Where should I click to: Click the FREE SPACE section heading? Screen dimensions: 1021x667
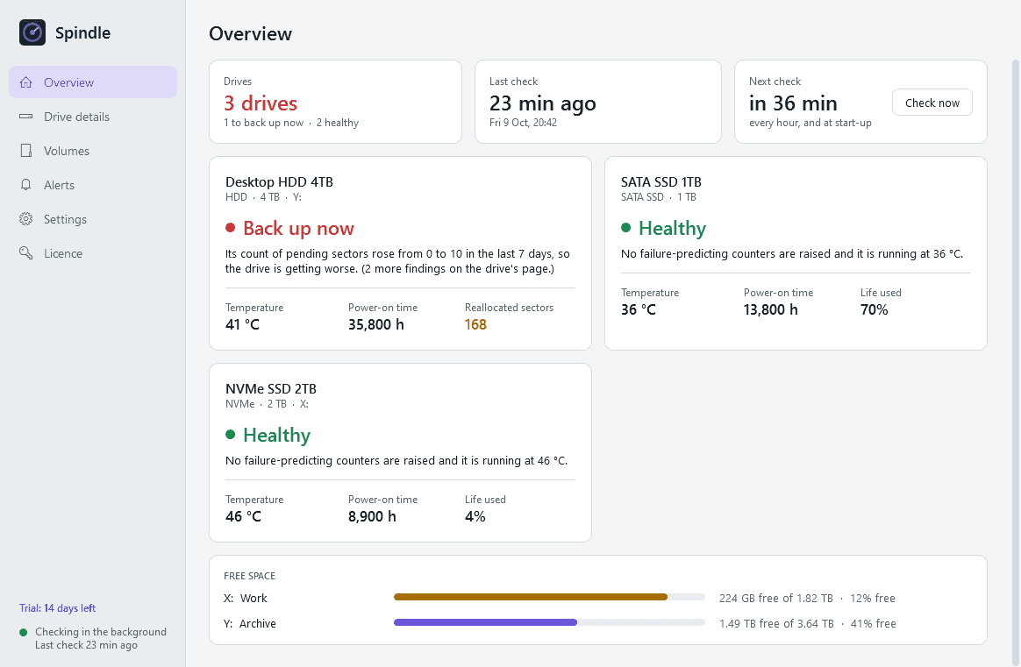[249, 576]
